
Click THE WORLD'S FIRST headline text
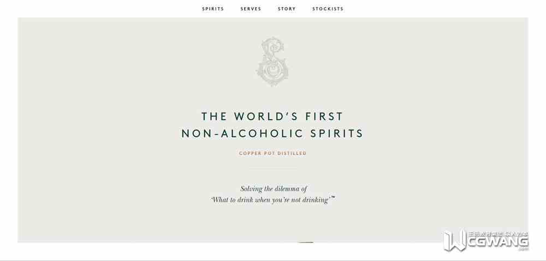pos(272,116)
